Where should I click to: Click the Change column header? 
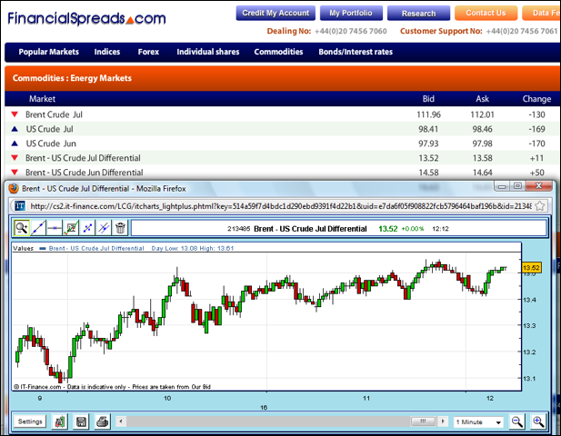pyautogui.click(x=536, y=99)
